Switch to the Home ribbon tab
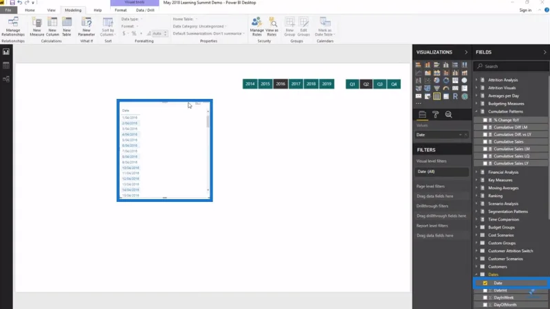This screenshot has width=550, height=309. (x=30, y=10)
